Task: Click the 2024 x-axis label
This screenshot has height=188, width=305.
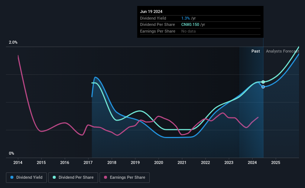Action: pyautogui.click(x=252, y=162)
